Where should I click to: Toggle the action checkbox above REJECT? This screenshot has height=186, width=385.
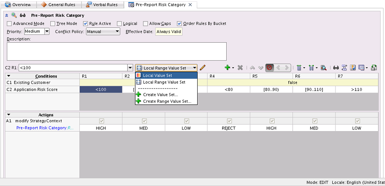click(230, 121)
